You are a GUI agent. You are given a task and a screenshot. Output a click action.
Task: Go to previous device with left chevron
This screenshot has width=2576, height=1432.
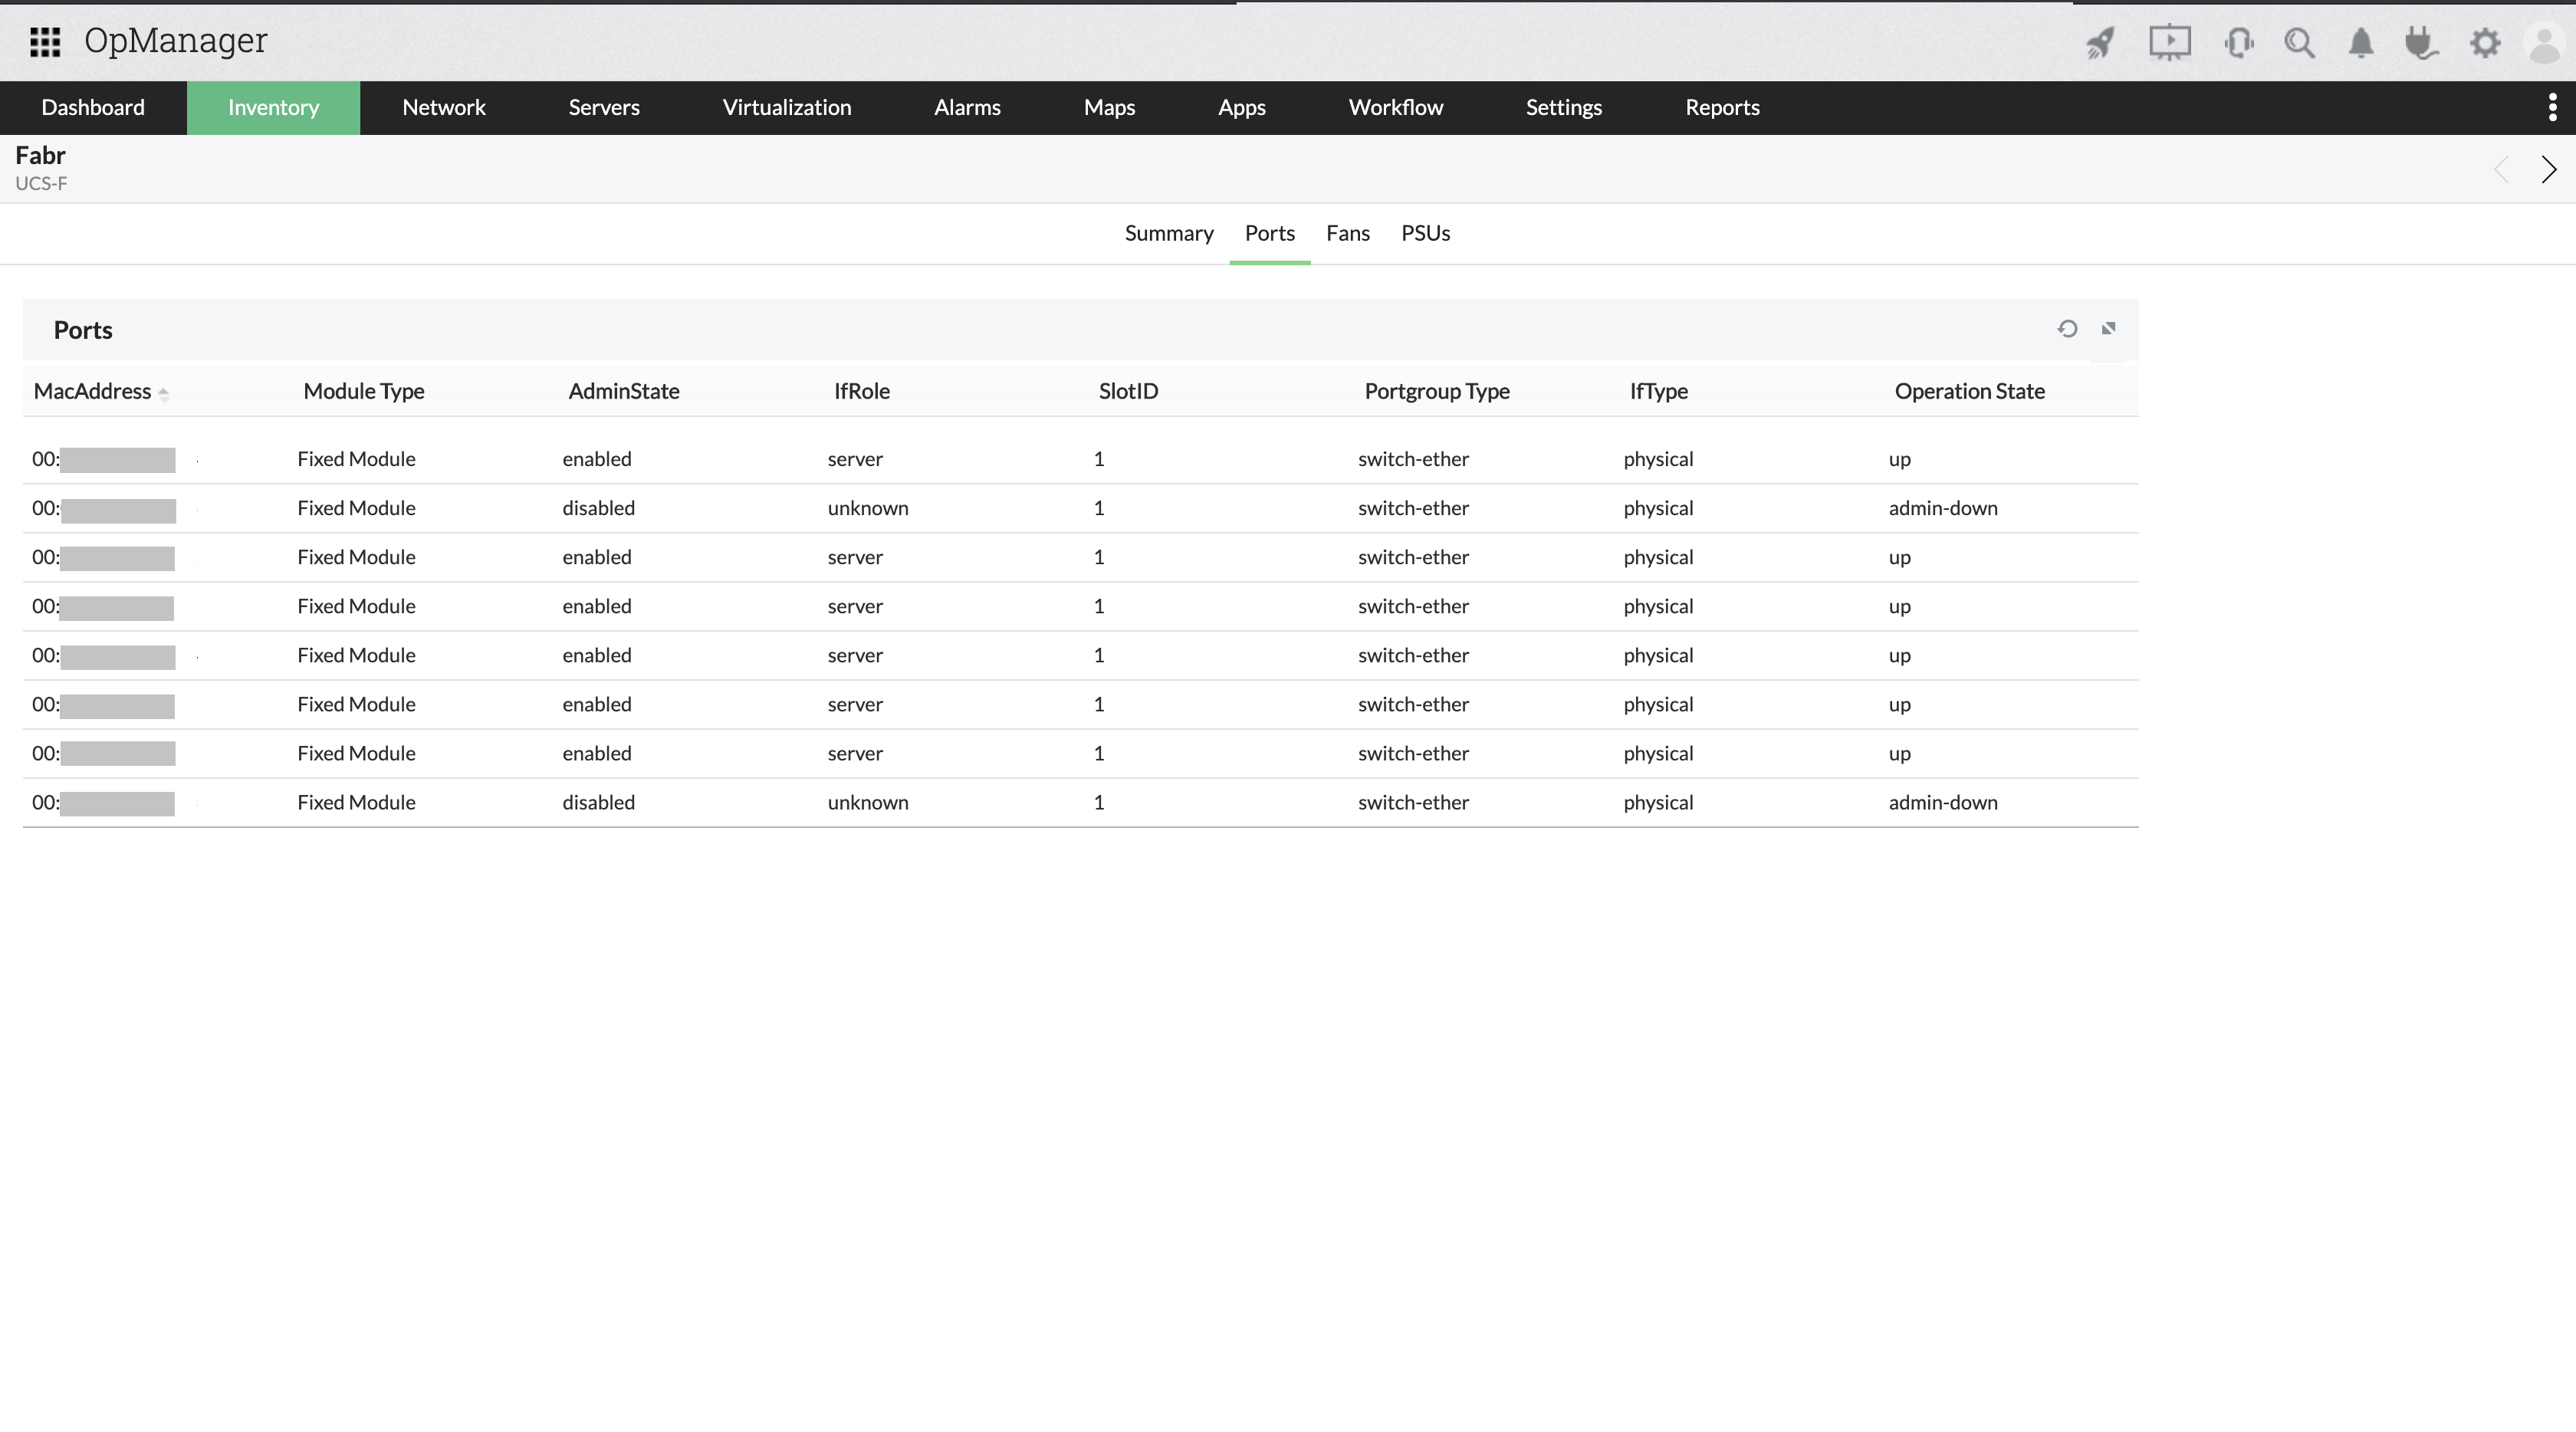tap(2502, 169)
